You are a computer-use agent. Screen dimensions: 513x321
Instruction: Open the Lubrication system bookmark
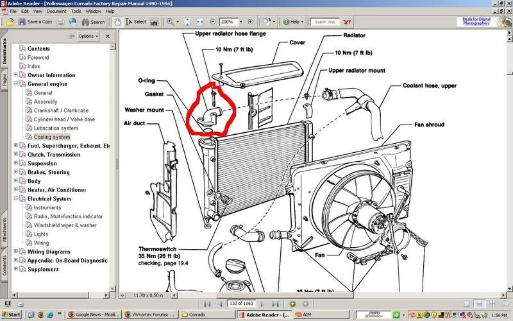(x=56, y=128)
